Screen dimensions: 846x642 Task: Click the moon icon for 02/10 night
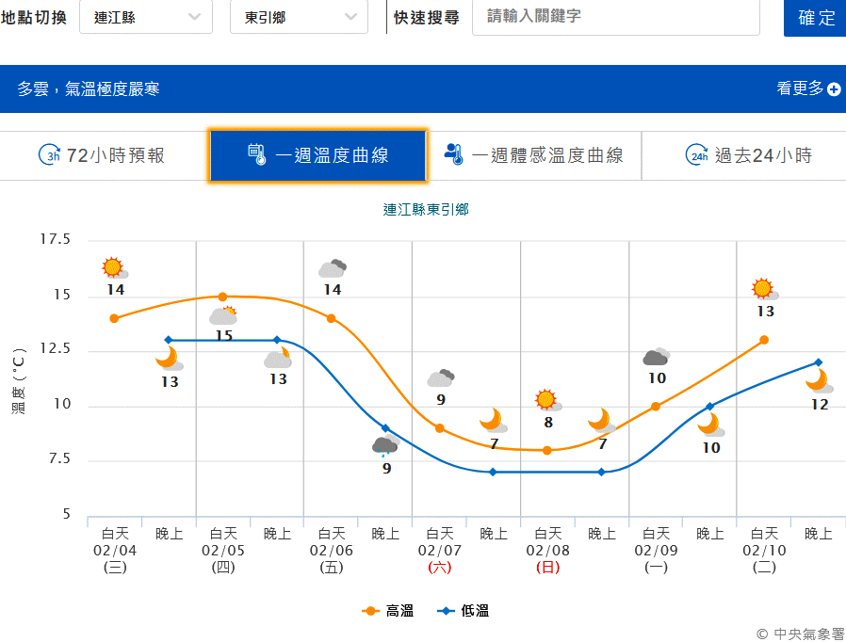[x=818, y=380]
